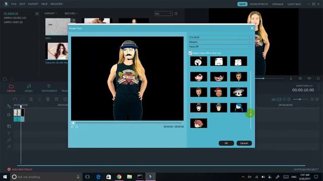
Task: Click the list sort icon beside ALL filter
Action: click(176, 14)
